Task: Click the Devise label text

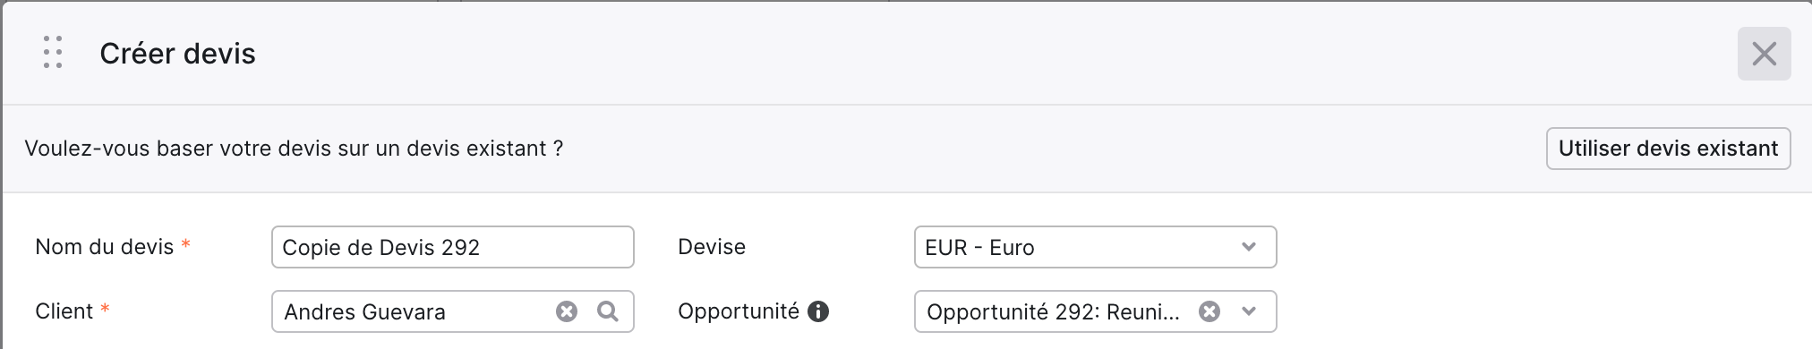Action: click(712, 247)
